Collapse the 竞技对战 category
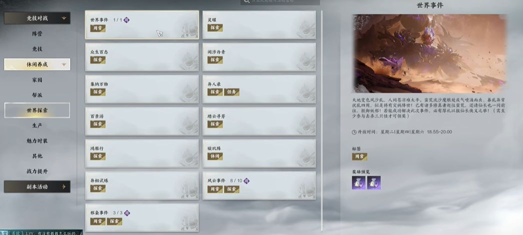Viewport: 523px width, 235px height. (x=37, y=18)
